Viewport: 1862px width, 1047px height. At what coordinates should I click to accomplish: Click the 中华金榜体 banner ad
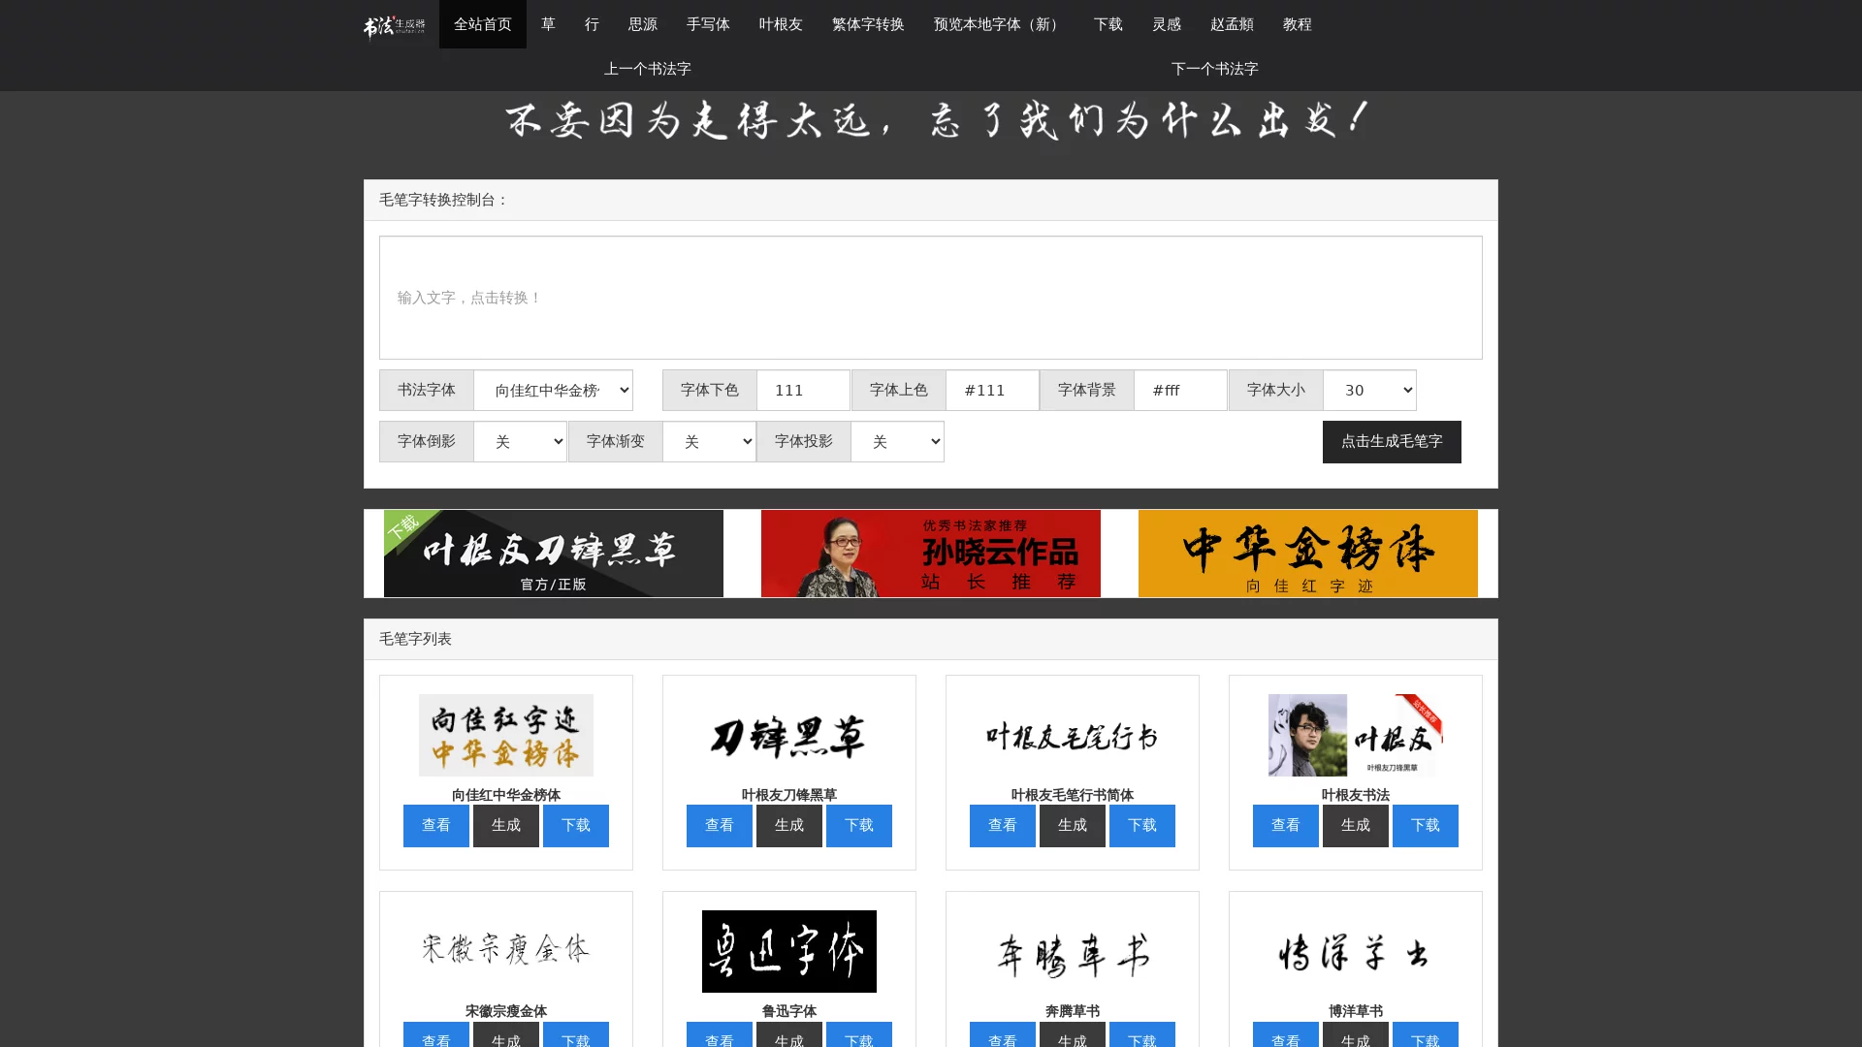click(x=1307, y=554)
